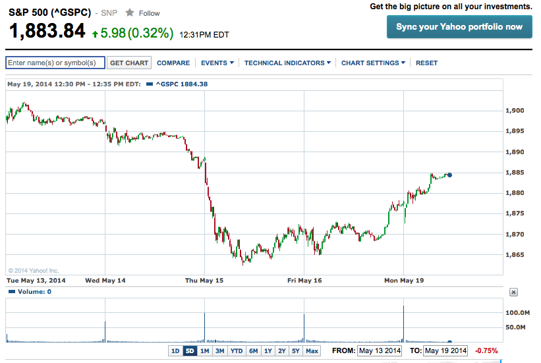Edit the FROM date field
This screenshot has height=363, width=541.
[380, 350]
